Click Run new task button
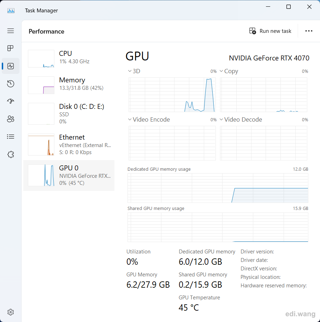320x322 pixels. click(x=270, y=31)
